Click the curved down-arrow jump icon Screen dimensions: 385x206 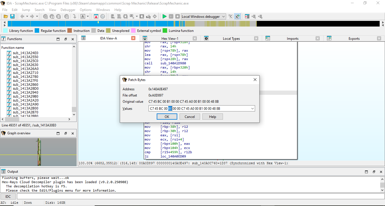coord(74,16)
